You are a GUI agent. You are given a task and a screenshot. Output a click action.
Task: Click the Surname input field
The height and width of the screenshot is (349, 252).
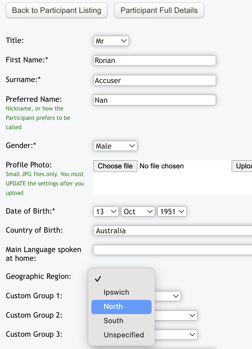[x=154, y=80]
